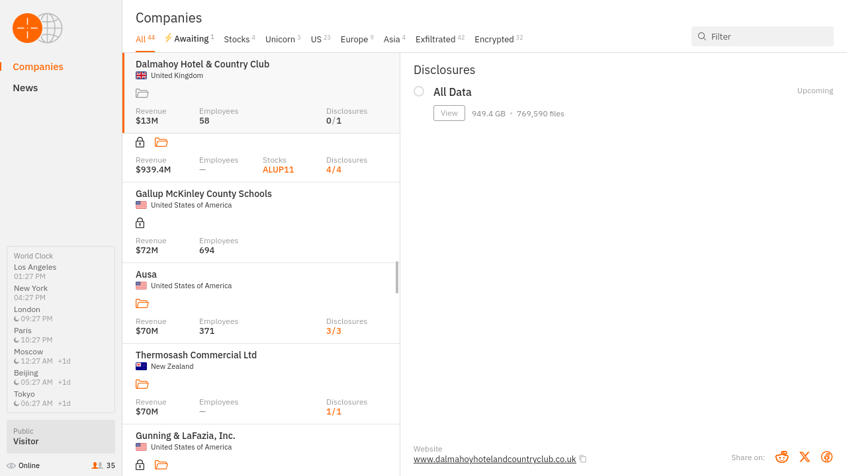Viewport: 847px width, 476px height.
Task: Click the folder icon under Dalmahoy Hotel
Action: pos(142,93)
